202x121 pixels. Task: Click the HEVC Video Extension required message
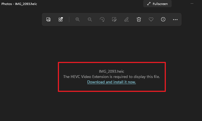112,77
